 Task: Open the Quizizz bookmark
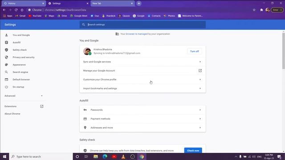pos(124,16)
